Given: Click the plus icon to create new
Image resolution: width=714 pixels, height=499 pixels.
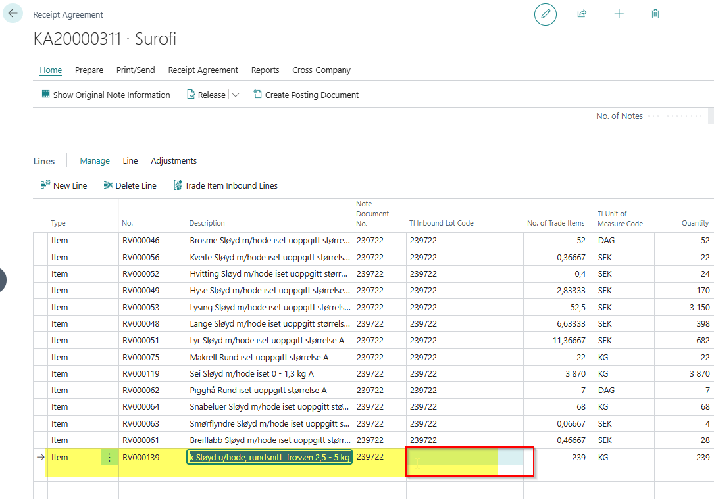Looking at the screenshot, I should tap(619, 14).
